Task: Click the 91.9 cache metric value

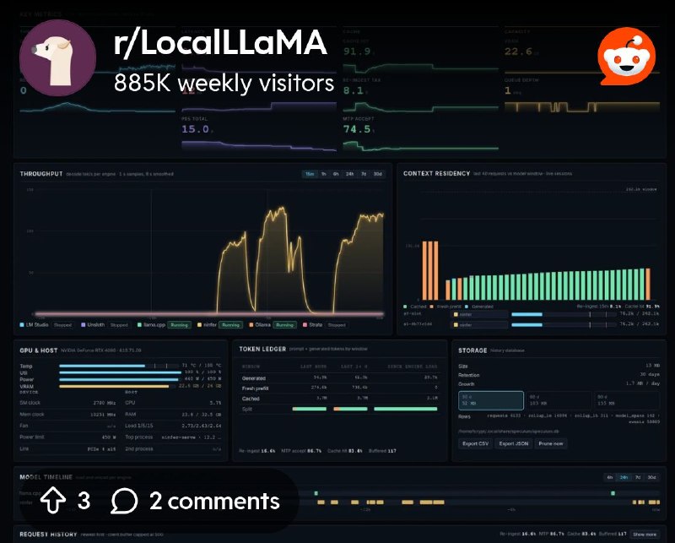Action: [357, 52]
